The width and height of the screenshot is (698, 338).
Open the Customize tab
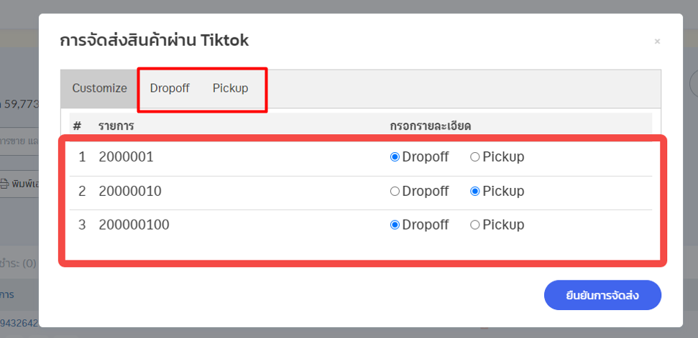click(x=99, y=88)
